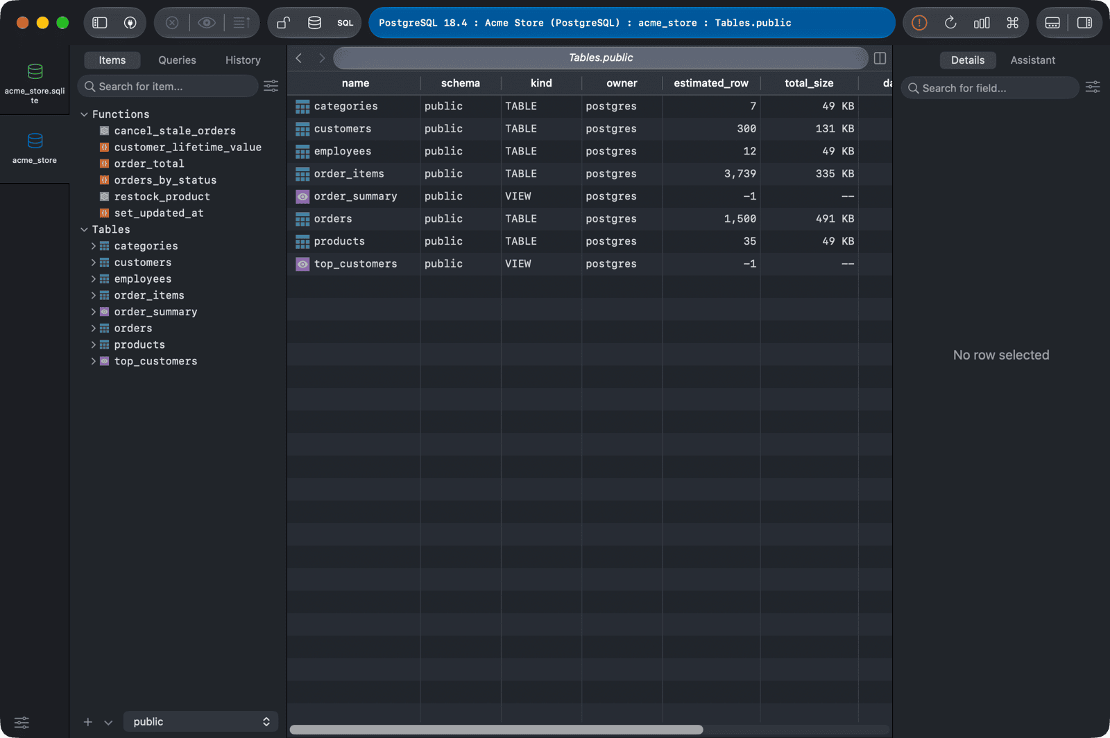This screenshot has height=738, width=1110.
Task: Select the acme_store PostgreSQL connection icon
Action: pyautogui.click(x=35, y=141)
